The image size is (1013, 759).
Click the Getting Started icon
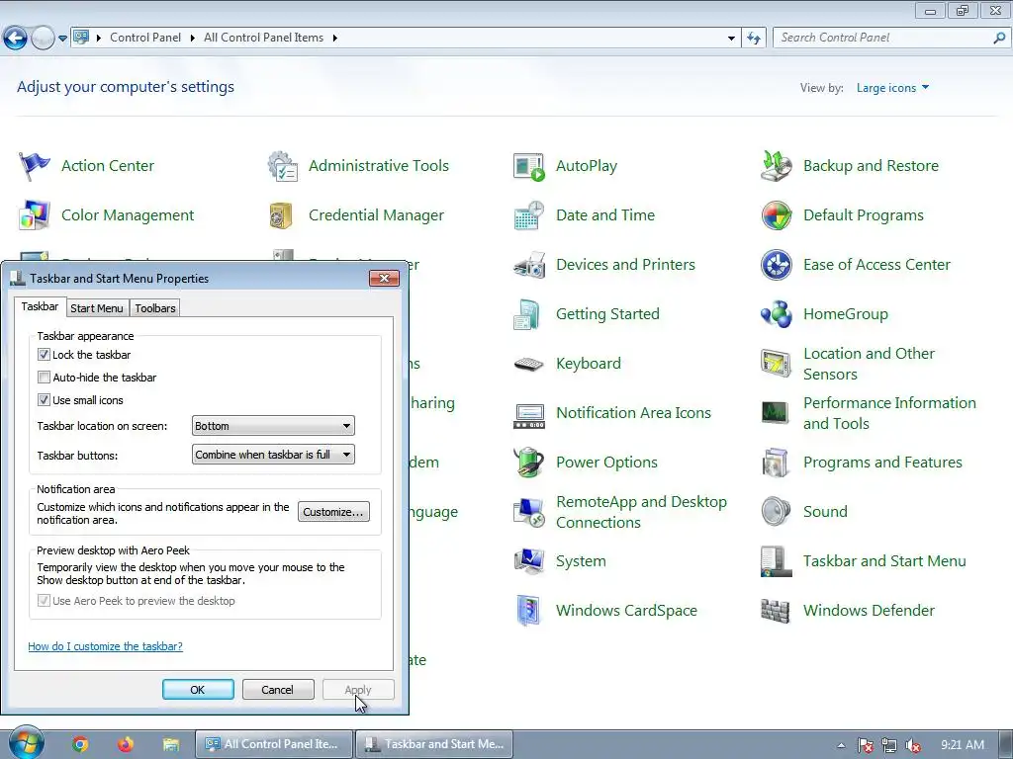click(x=529, y=314)
